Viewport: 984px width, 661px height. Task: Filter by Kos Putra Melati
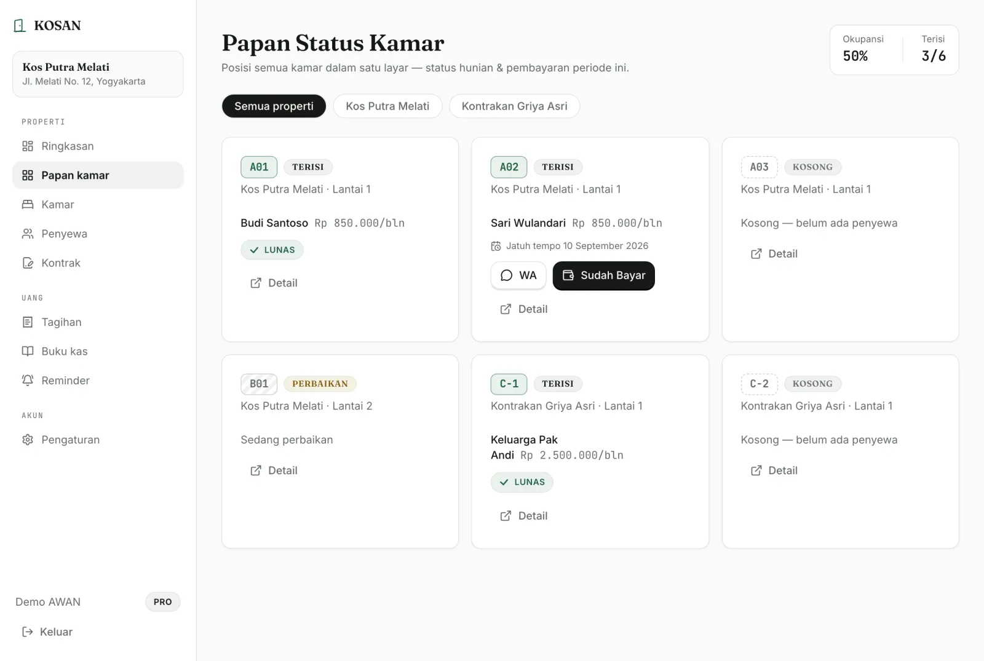tap(387, 106)
